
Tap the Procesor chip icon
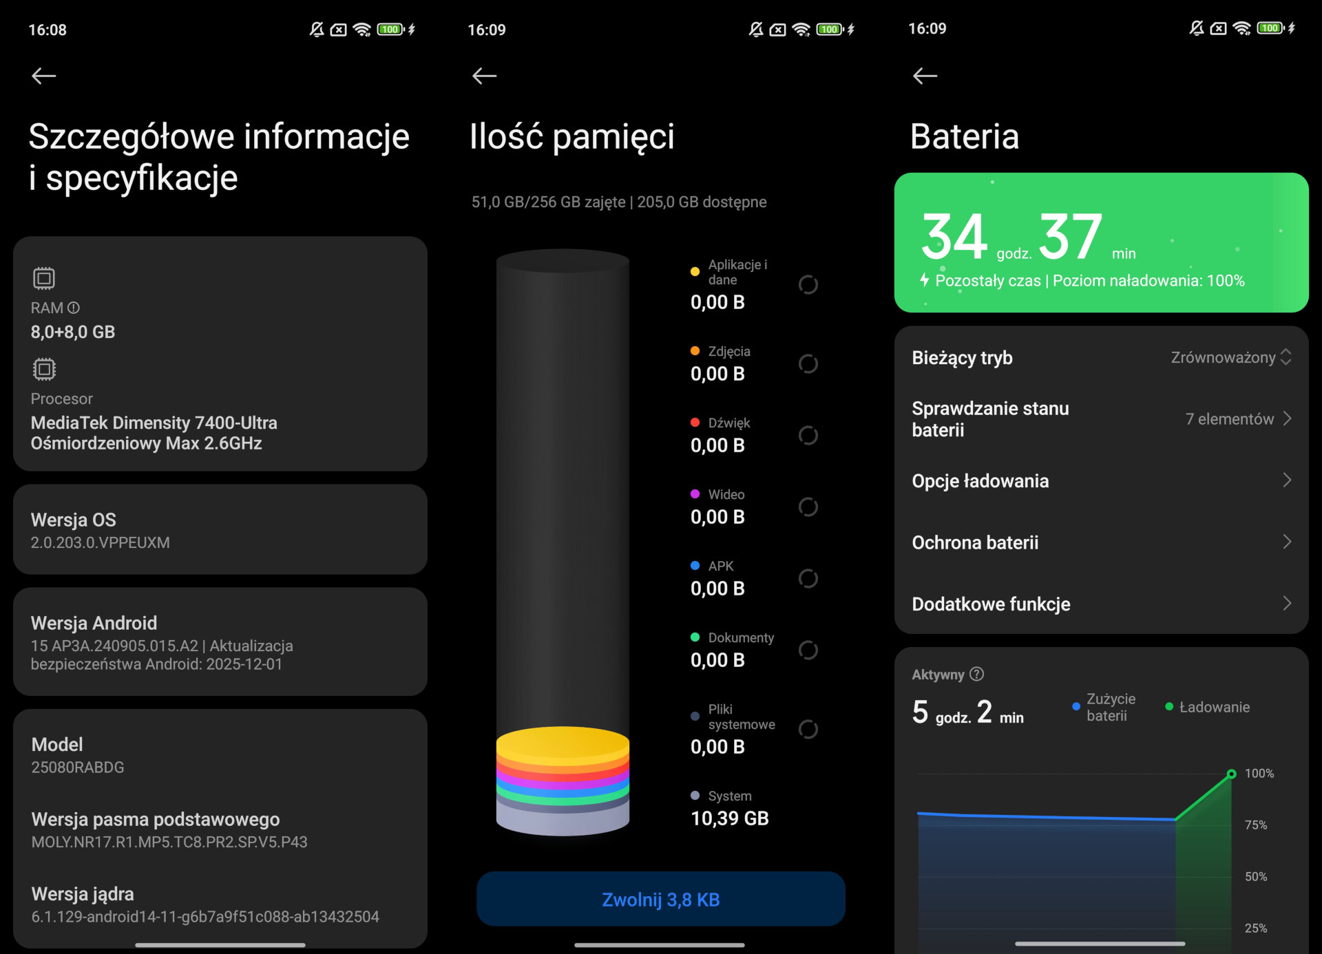(x=44, y=369)
